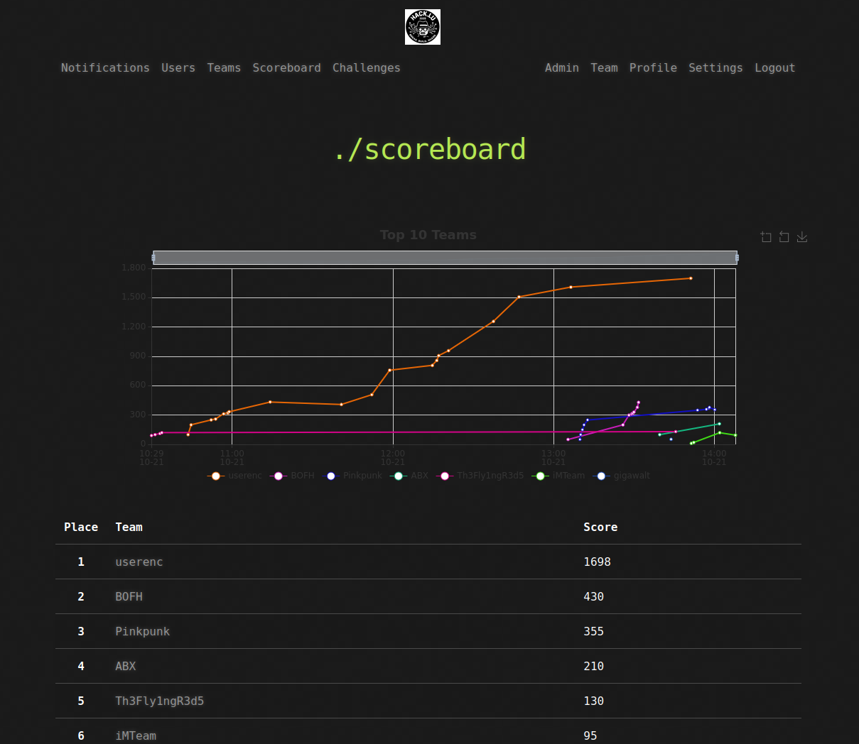Toggle iMTeam series in chart legend

coord(558,476)
